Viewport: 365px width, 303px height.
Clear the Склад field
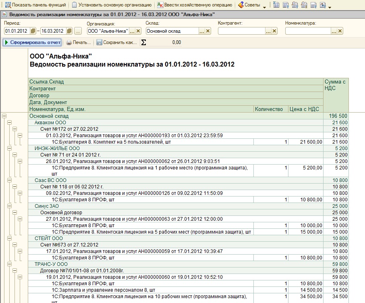coord(208,31)
